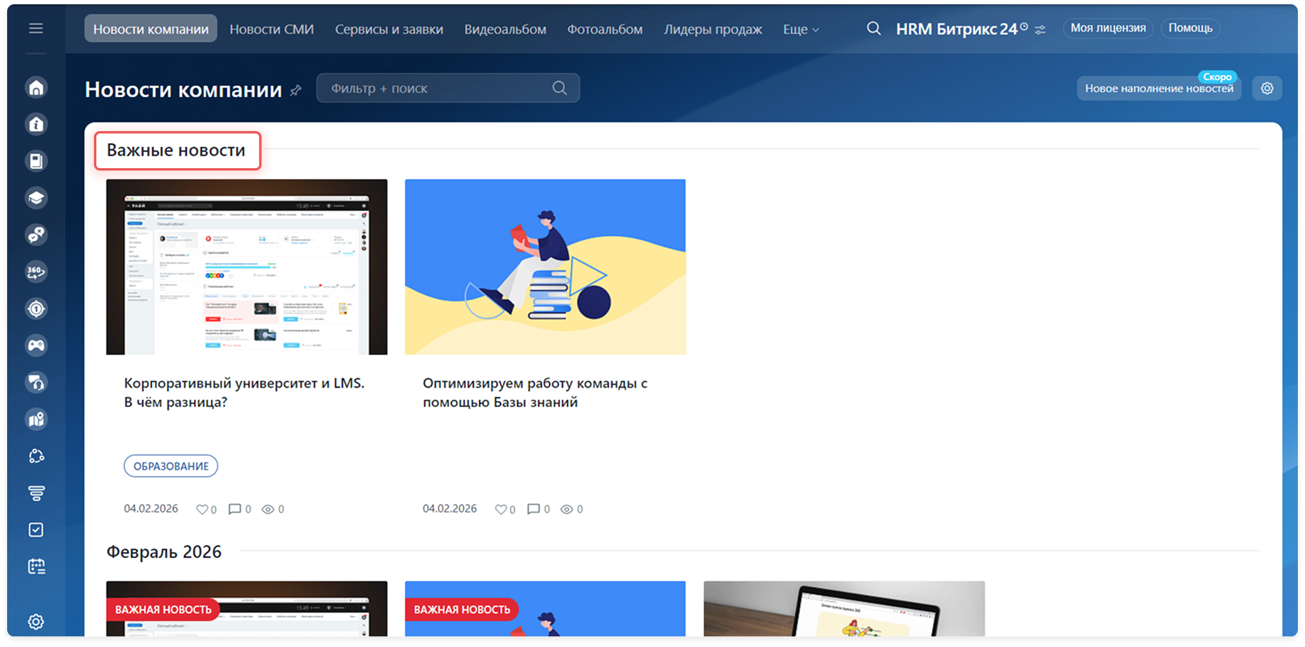Image resolution: width=1305 pixels, height=647 pixels.
Task: Click the Моя лицензия button
Action: (1108, 29)
